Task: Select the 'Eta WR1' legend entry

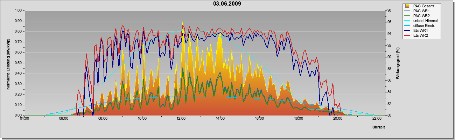Action: [x=421, y=31]
